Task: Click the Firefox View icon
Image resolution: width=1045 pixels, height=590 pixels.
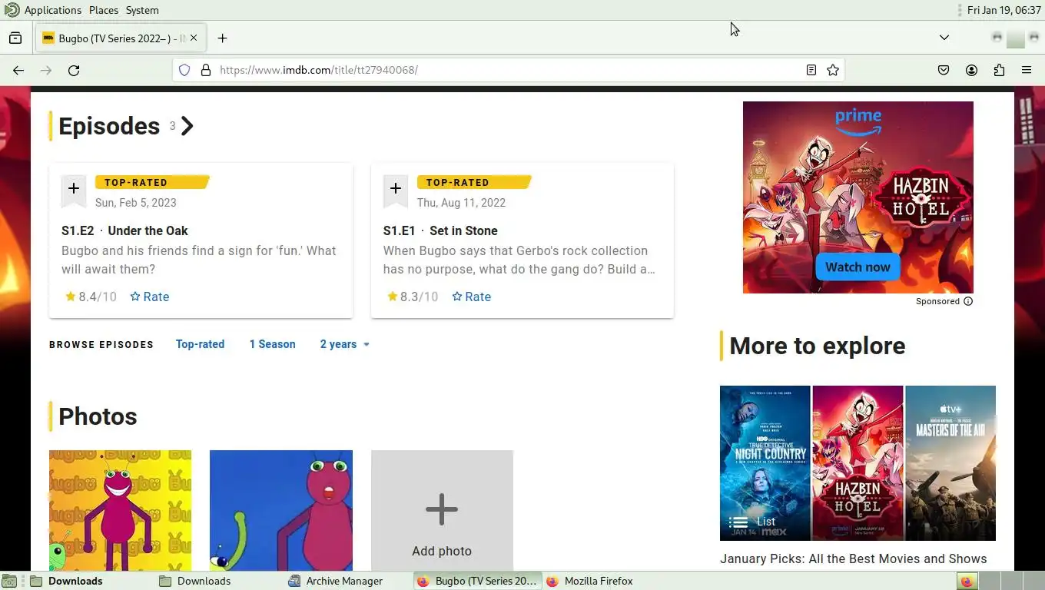Action: [15, 38]
